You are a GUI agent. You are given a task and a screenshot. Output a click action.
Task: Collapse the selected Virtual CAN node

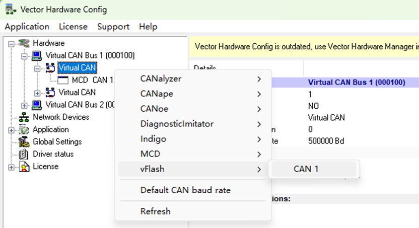(37, 68)
